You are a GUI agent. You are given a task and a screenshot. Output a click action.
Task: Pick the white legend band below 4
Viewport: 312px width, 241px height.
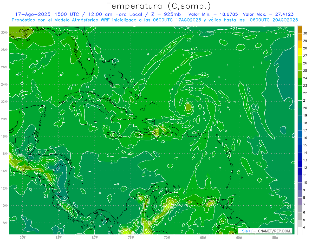pos(300,231)
